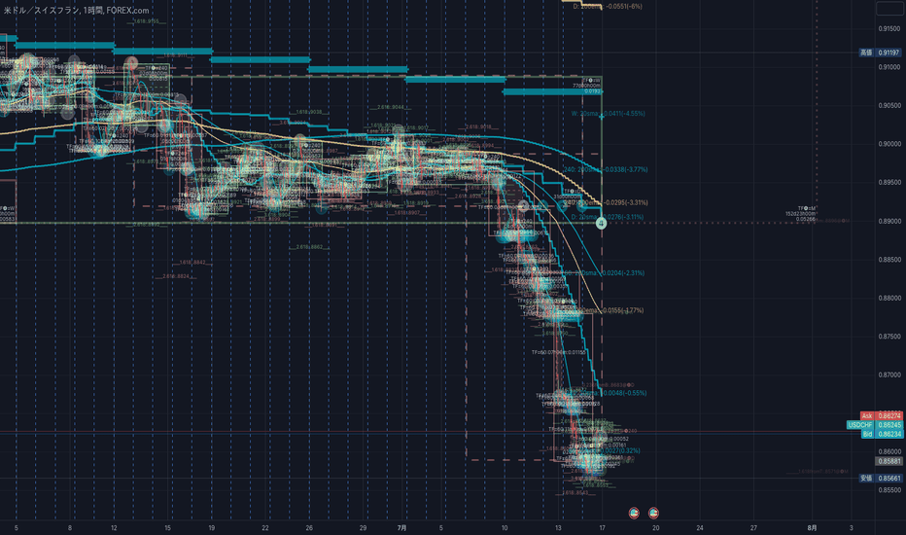The image size is (906, 535).
Task: Click date 22 on the time axis
Action: 265,528
